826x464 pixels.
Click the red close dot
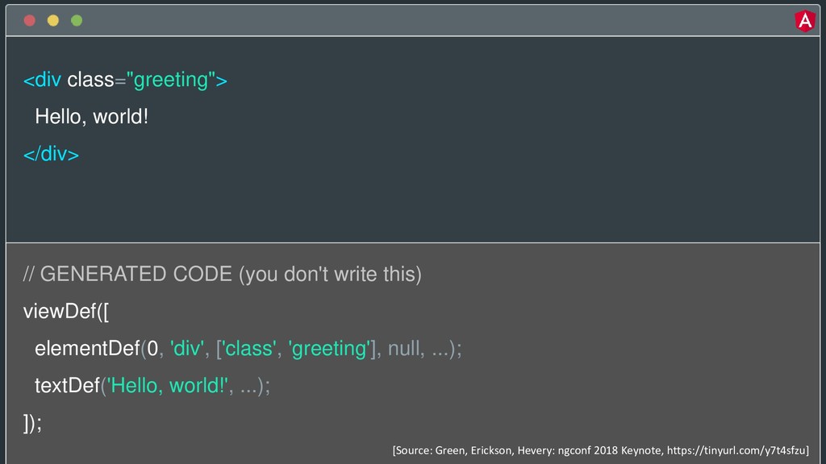30,20
